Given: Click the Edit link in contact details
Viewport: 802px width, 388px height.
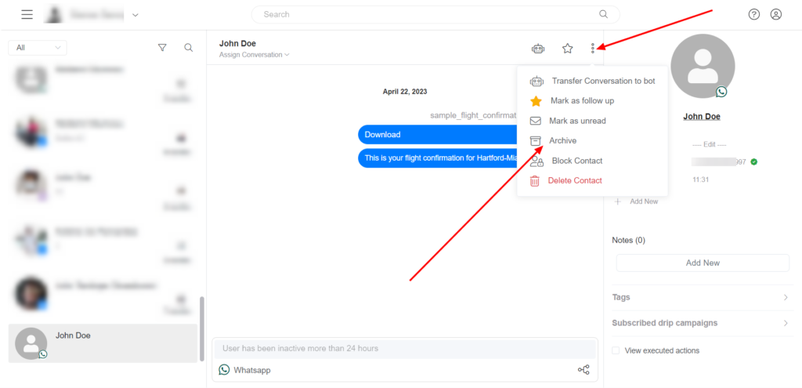Looking at the screenshot, I should point(709,144).
